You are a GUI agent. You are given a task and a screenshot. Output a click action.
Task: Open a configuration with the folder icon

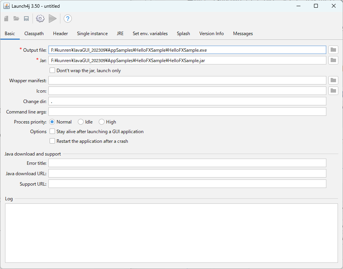[16, 19]
